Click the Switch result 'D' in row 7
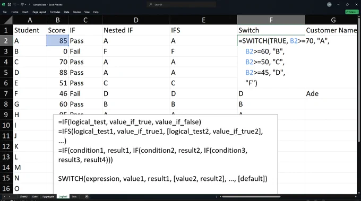This screenshot has height=201, width=361. [271, 93]
